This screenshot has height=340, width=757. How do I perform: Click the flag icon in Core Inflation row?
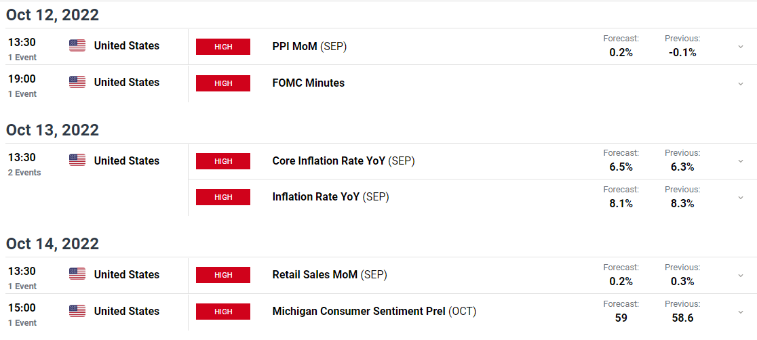77,161
